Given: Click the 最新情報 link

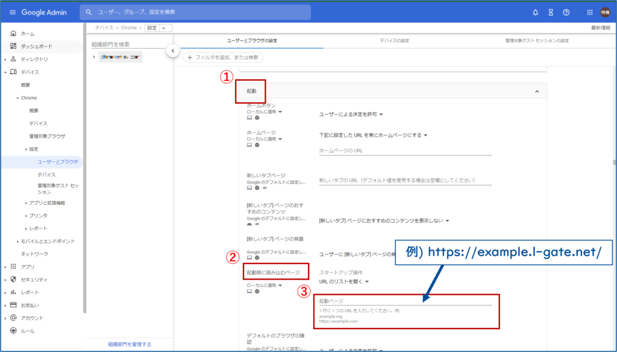Looking at the screenshot, I should click(601, 28).
